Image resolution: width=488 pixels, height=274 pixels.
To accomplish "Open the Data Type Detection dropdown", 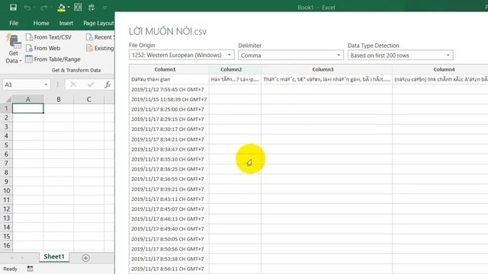I will pos(400,56).
